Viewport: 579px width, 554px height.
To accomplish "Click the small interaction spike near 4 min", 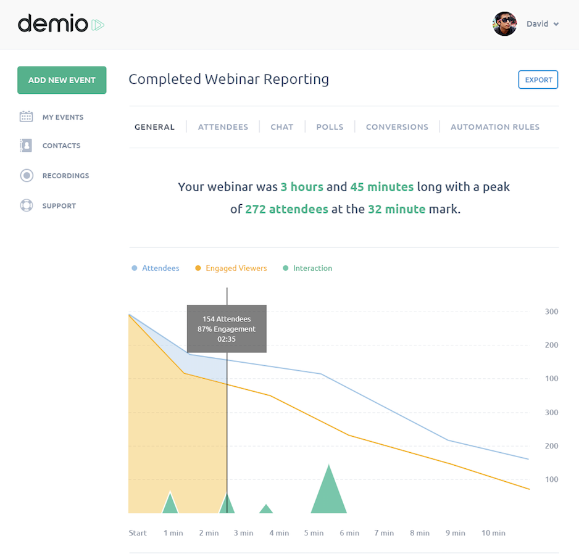I will (x=266, y=510).
